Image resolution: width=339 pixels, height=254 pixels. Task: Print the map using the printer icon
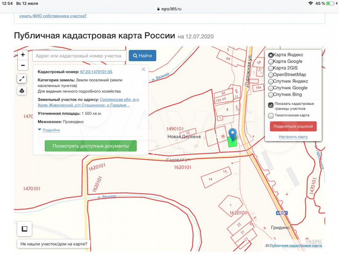[x=22, y=91]
